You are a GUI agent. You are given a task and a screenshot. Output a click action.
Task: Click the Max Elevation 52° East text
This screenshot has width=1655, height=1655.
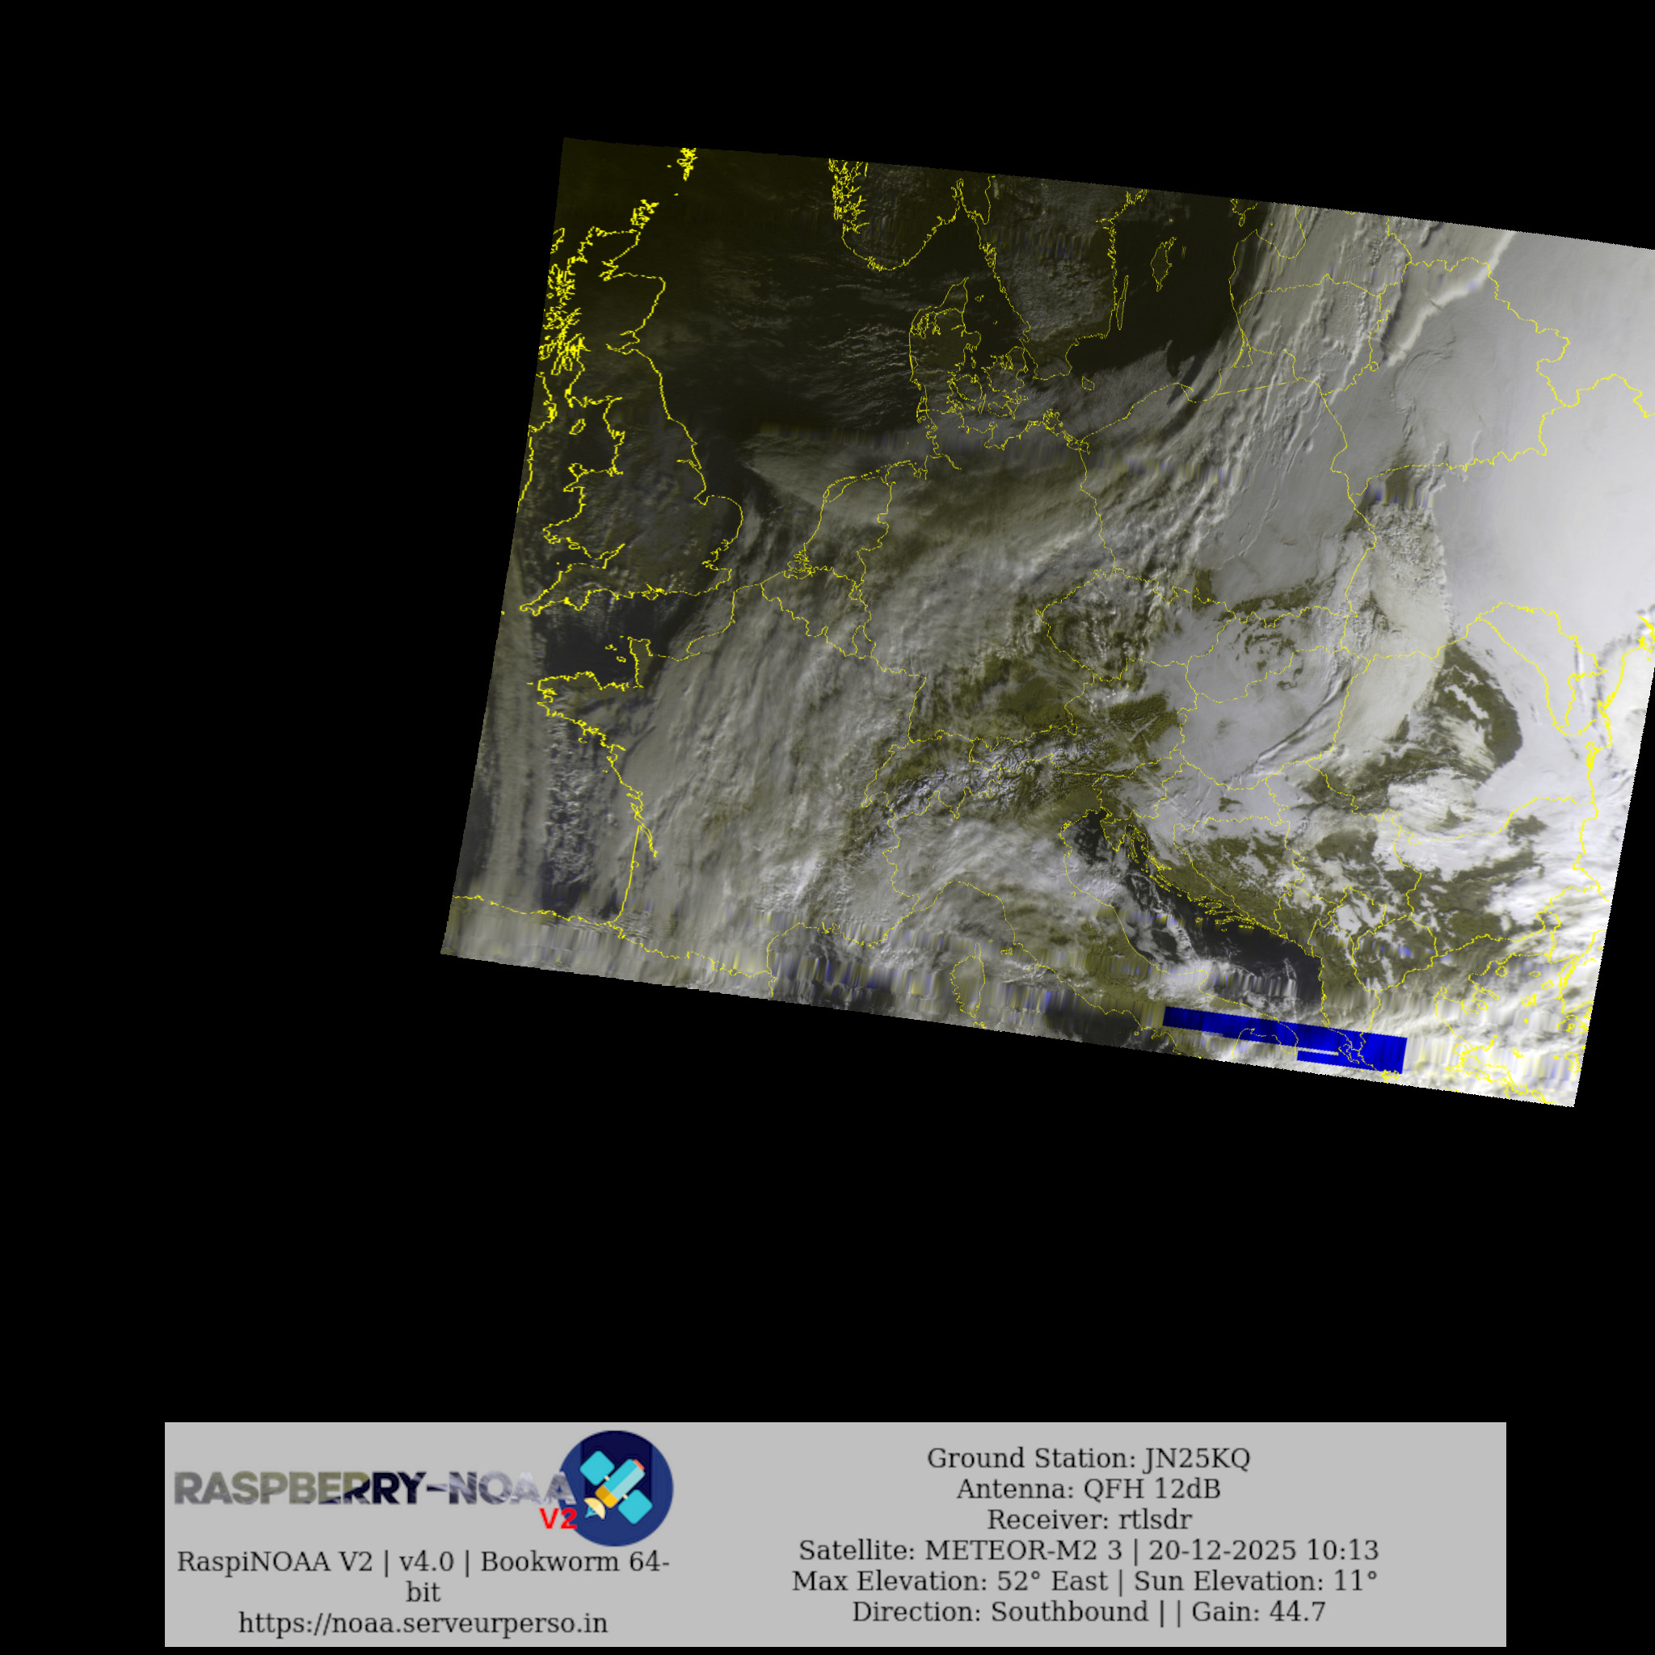pos(951,1581)
